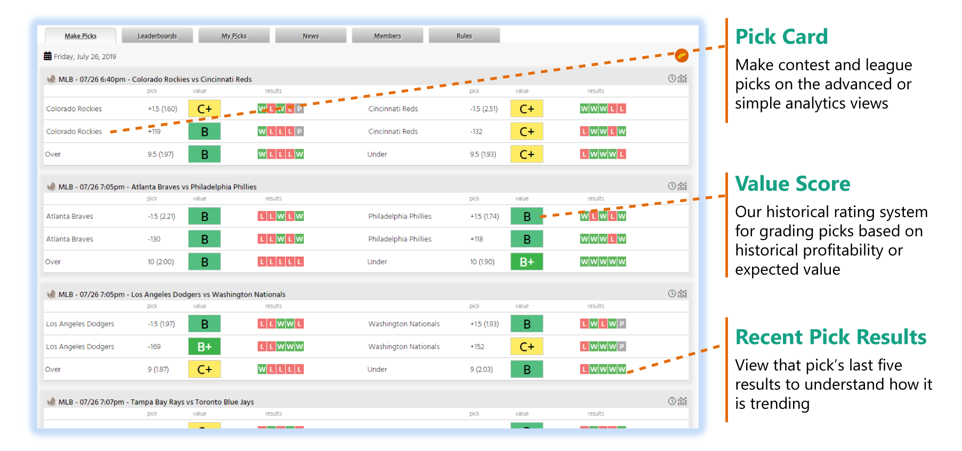Open the News tab
This screenshot has height=451, width=962.
[311, 36]
